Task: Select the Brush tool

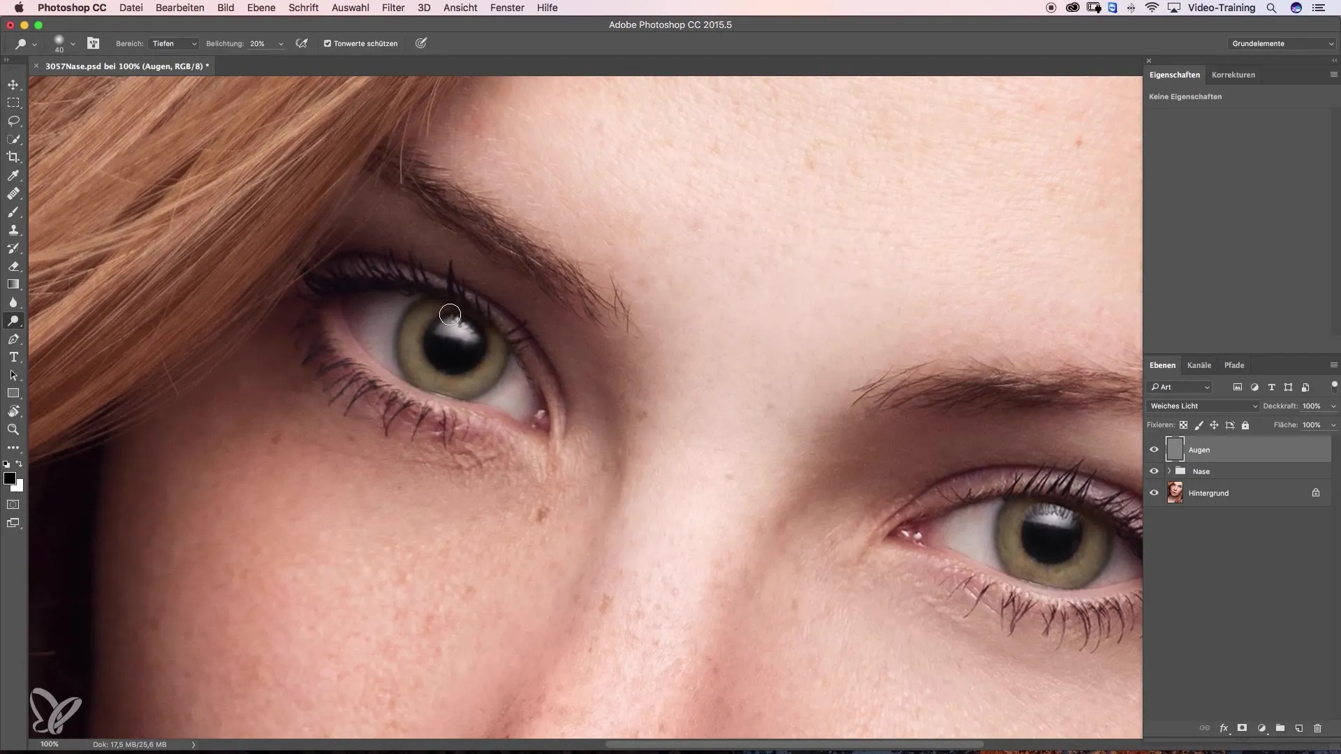Action: [13, 212]
